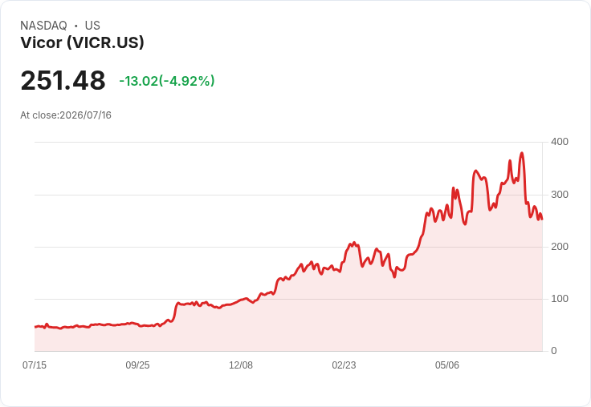Click the highest peak of the price line

522,153
